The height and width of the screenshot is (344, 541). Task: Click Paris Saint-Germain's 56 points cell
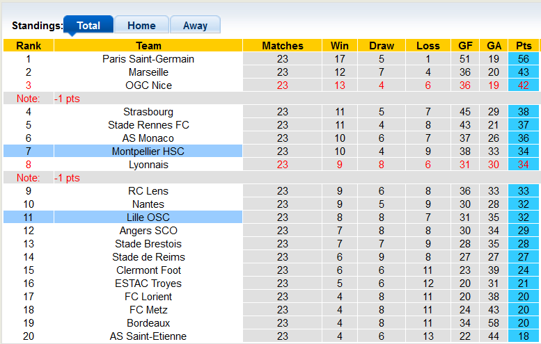pyautogui.click(x=524, y=59)
